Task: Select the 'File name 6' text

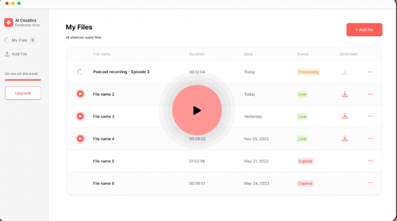Action: click(104, 184)
